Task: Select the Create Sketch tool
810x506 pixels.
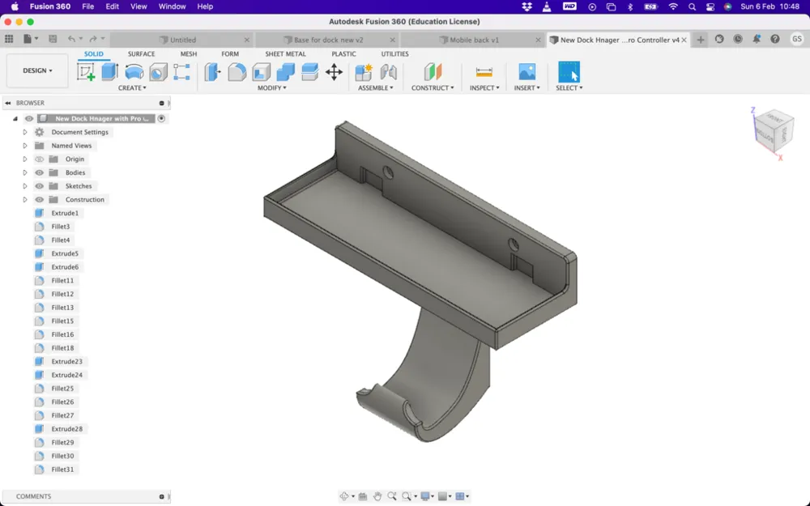Action: click(86, 72)
